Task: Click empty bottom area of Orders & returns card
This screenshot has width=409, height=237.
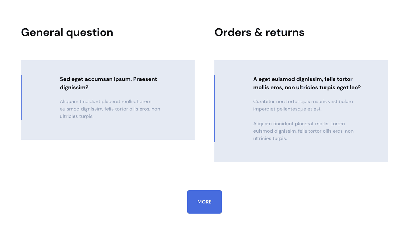Action: [301, 152]
